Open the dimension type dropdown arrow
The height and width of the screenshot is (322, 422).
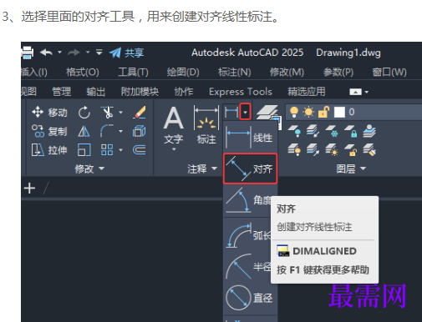(x=245, y=112)
